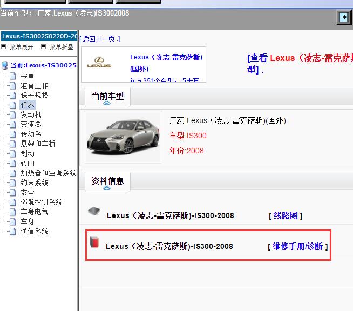Click the page icon next to 制动
The height and width of the screenshot is (311, 353).
[x=13, y=153]
